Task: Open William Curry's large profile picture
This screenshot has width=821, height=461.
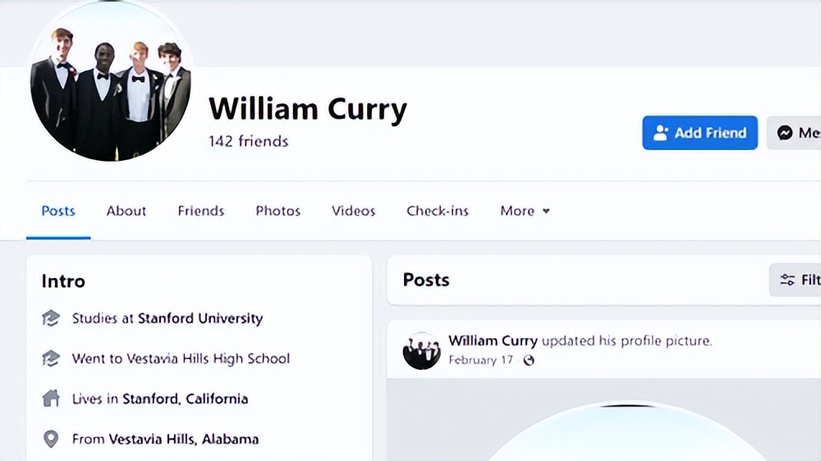Action: (111, 81)
